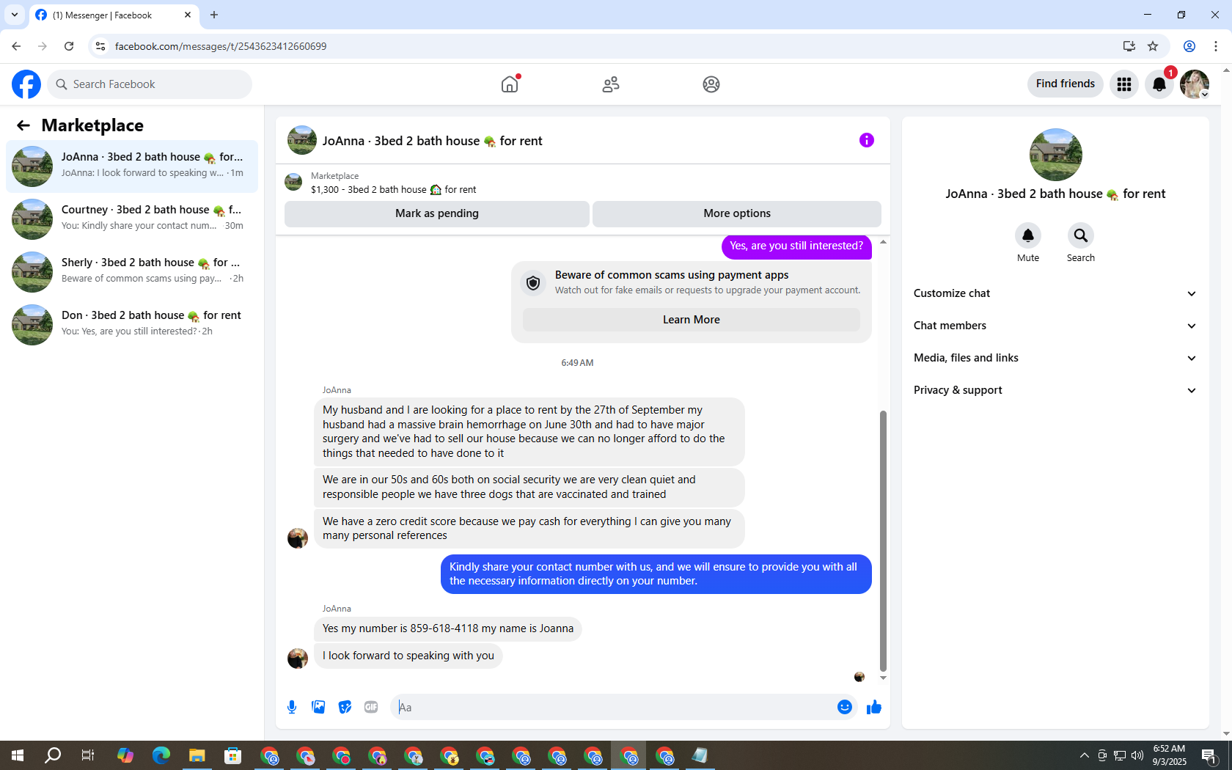
Task: Click the chat scrollbar thumb
Action: click(883, 541)
